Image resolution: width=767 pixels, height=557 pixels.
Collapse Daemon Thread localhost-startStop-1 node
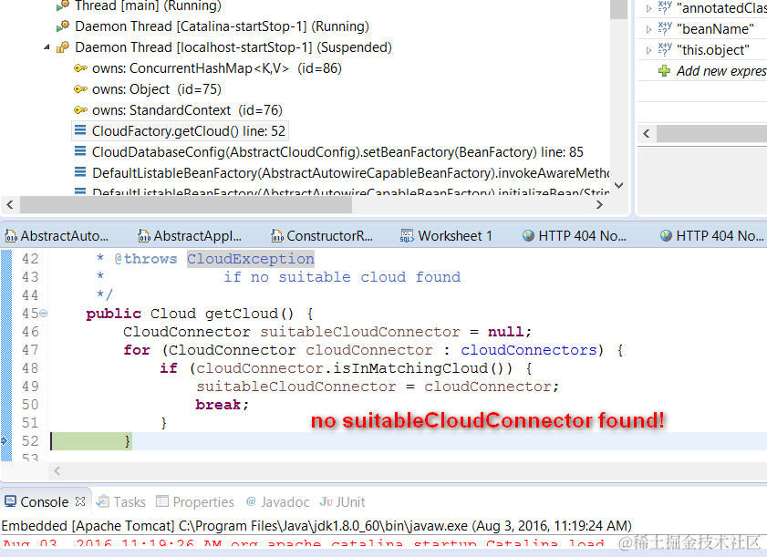click(x=47, y=47)
